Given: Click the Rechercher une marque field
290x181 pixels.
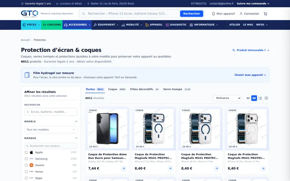Looking at the screenshot, I should click(51, 146).
